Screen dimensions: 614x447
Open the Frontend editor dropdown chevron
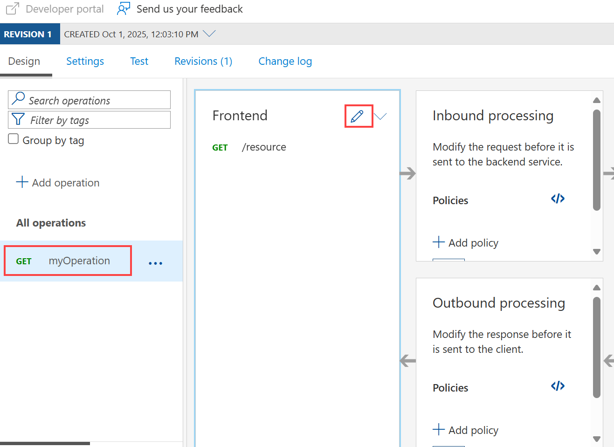(x=380, y=116)
